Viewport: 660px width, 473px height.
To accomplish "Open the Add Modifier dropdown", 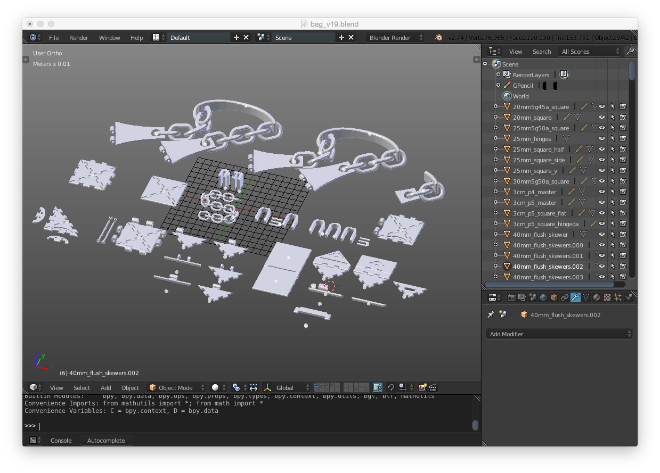I will point(559,334).
